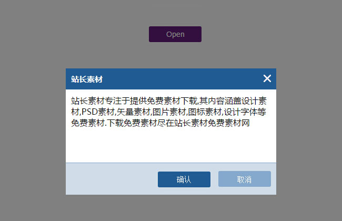Image resolution: width=342 pixels, height=221 pixels.
Task: Click the word PSD素材 in dialog text
Action: [x=98, y=112]
